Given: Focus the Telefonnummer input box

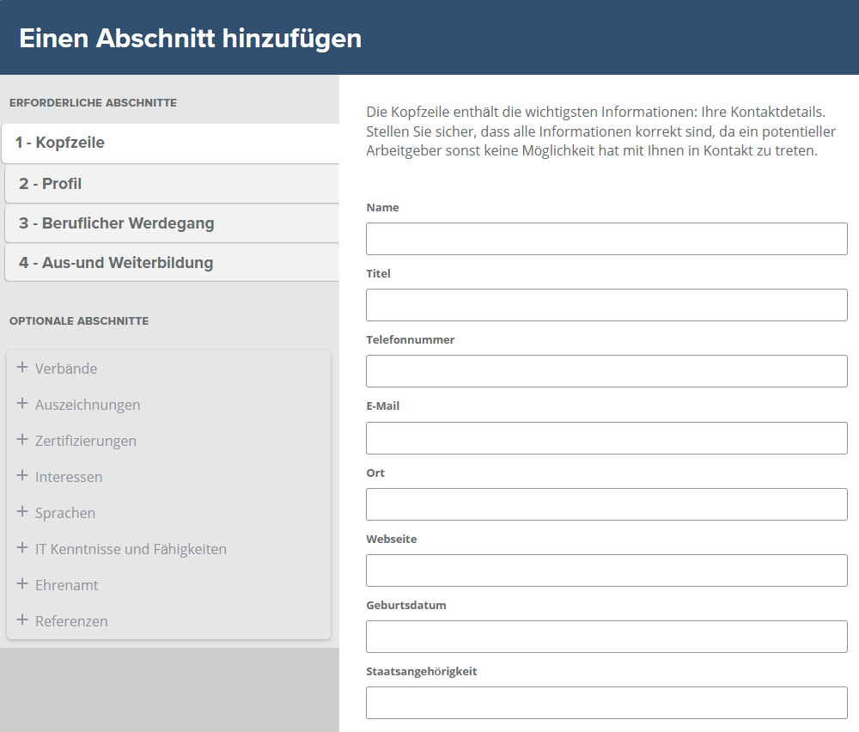Looking at the screenshot, I should pyautogui.click(x=606, y=371).
